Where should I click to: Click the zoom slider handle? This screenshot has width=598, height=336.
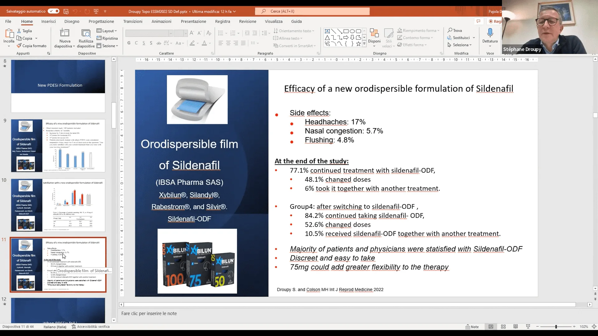pos(556,327)
